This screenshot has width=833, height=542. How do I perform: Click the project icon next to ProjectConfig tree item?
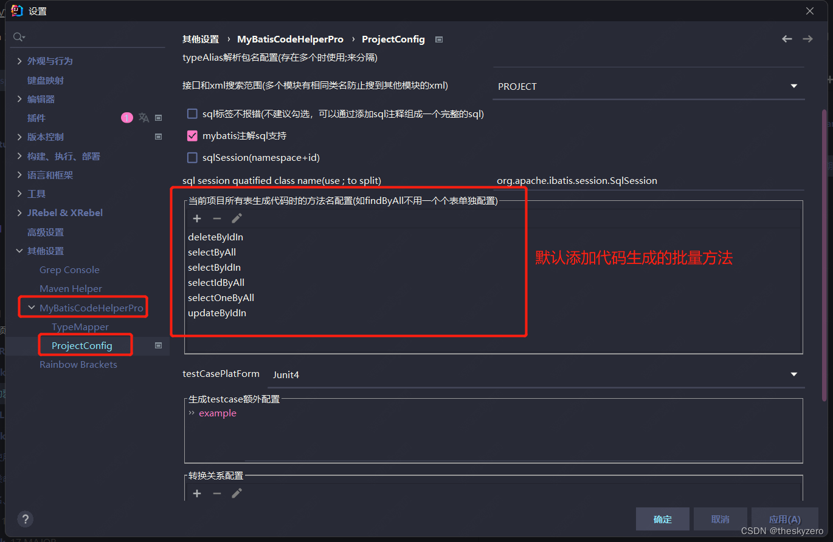[159, 345]
